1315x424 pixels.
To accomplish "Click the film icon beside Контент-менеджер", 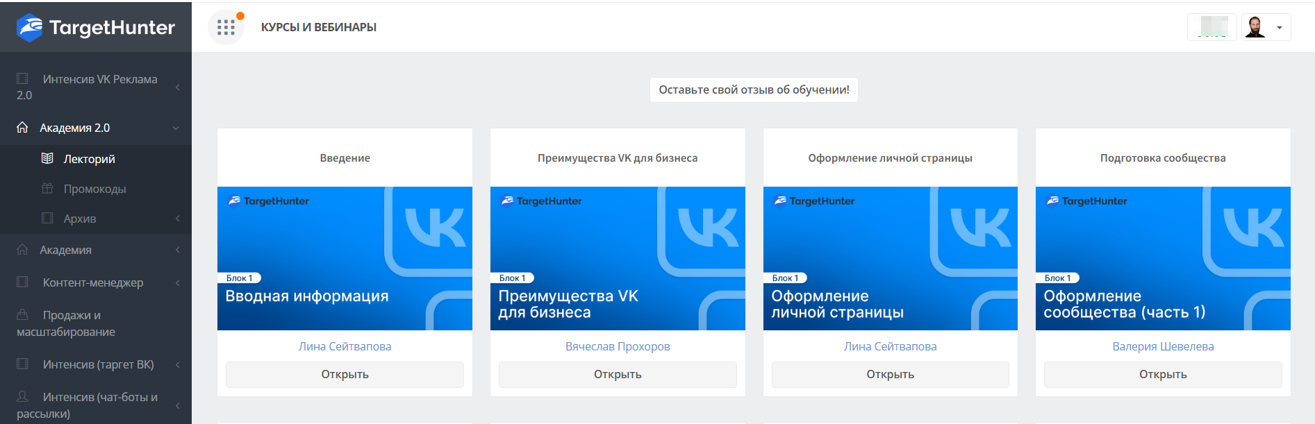I will click(22, 282).
